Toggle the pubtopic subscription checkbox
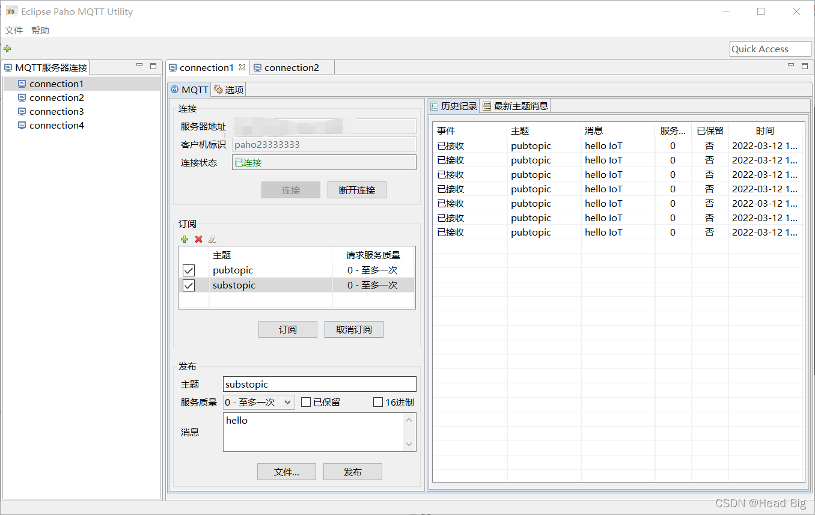The image size is (815, 515). pos(189,270)
